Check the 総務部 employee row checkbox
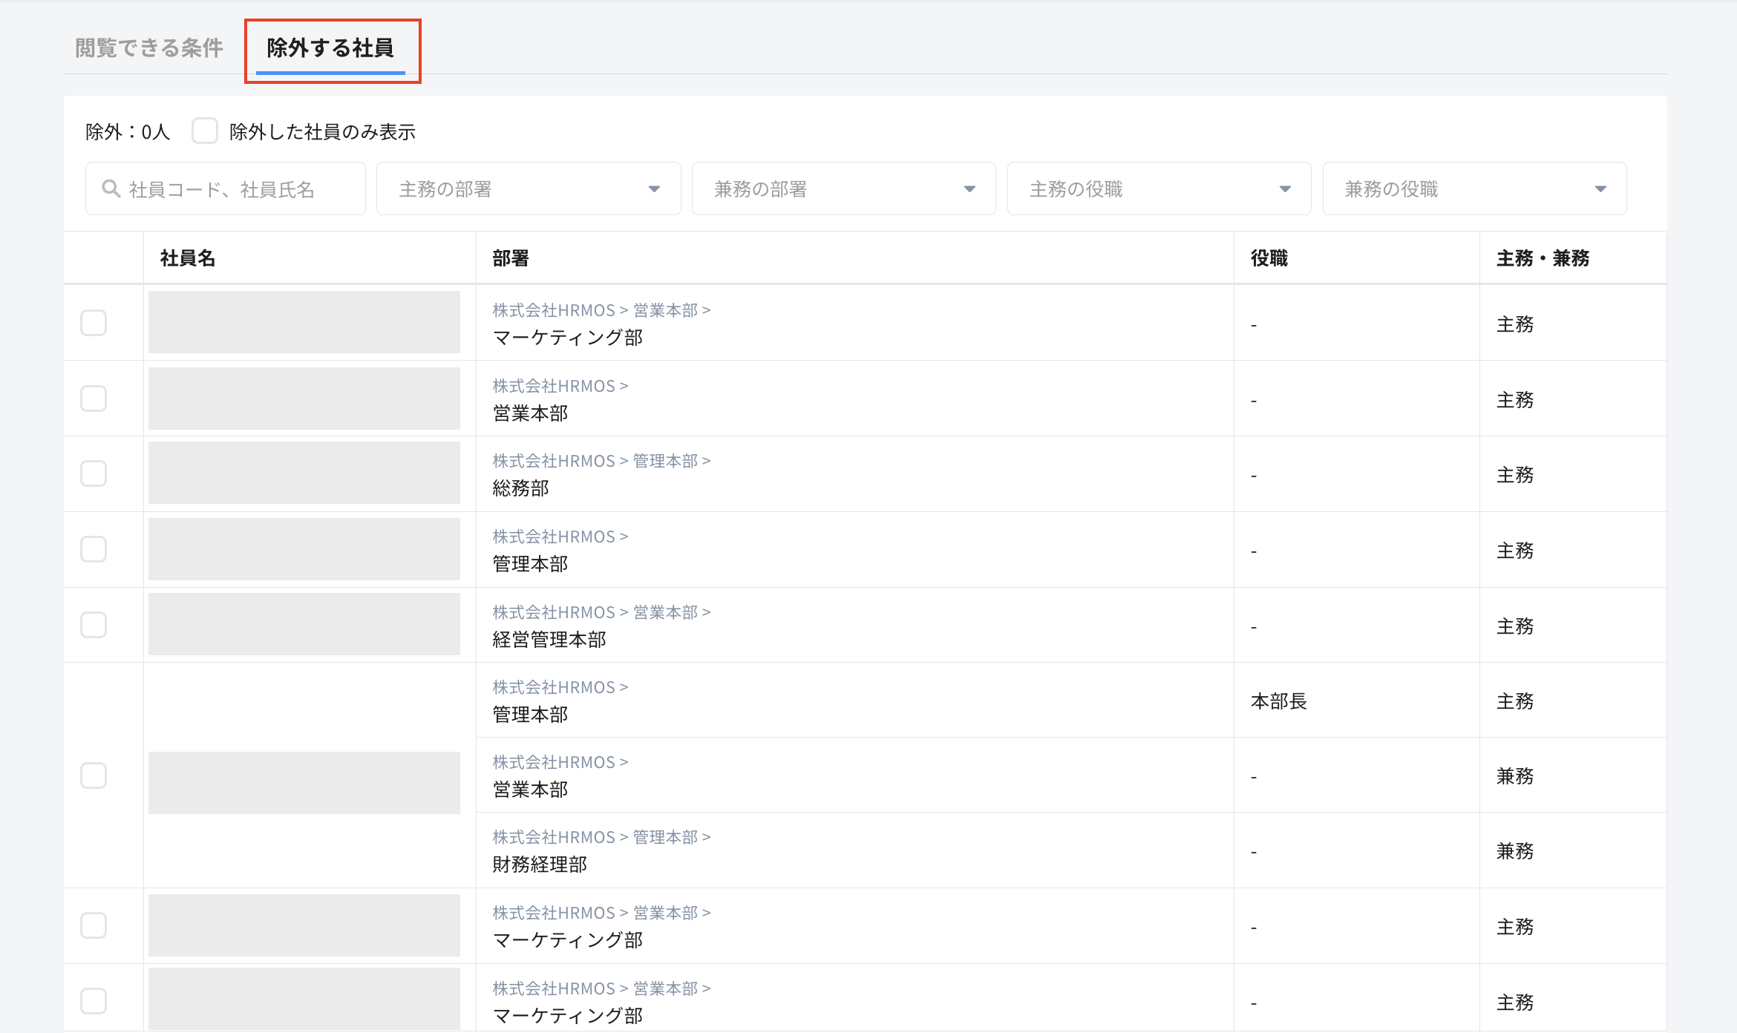 pos(94,473)
